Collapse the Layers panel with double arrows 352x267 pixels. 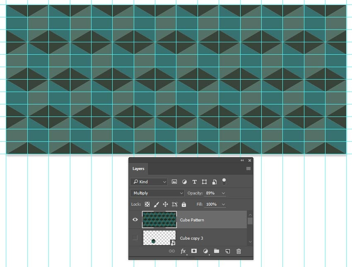tap(242, 160)
